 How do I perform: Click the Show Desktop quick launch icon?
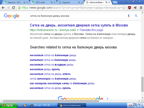(x=21, y=105)
